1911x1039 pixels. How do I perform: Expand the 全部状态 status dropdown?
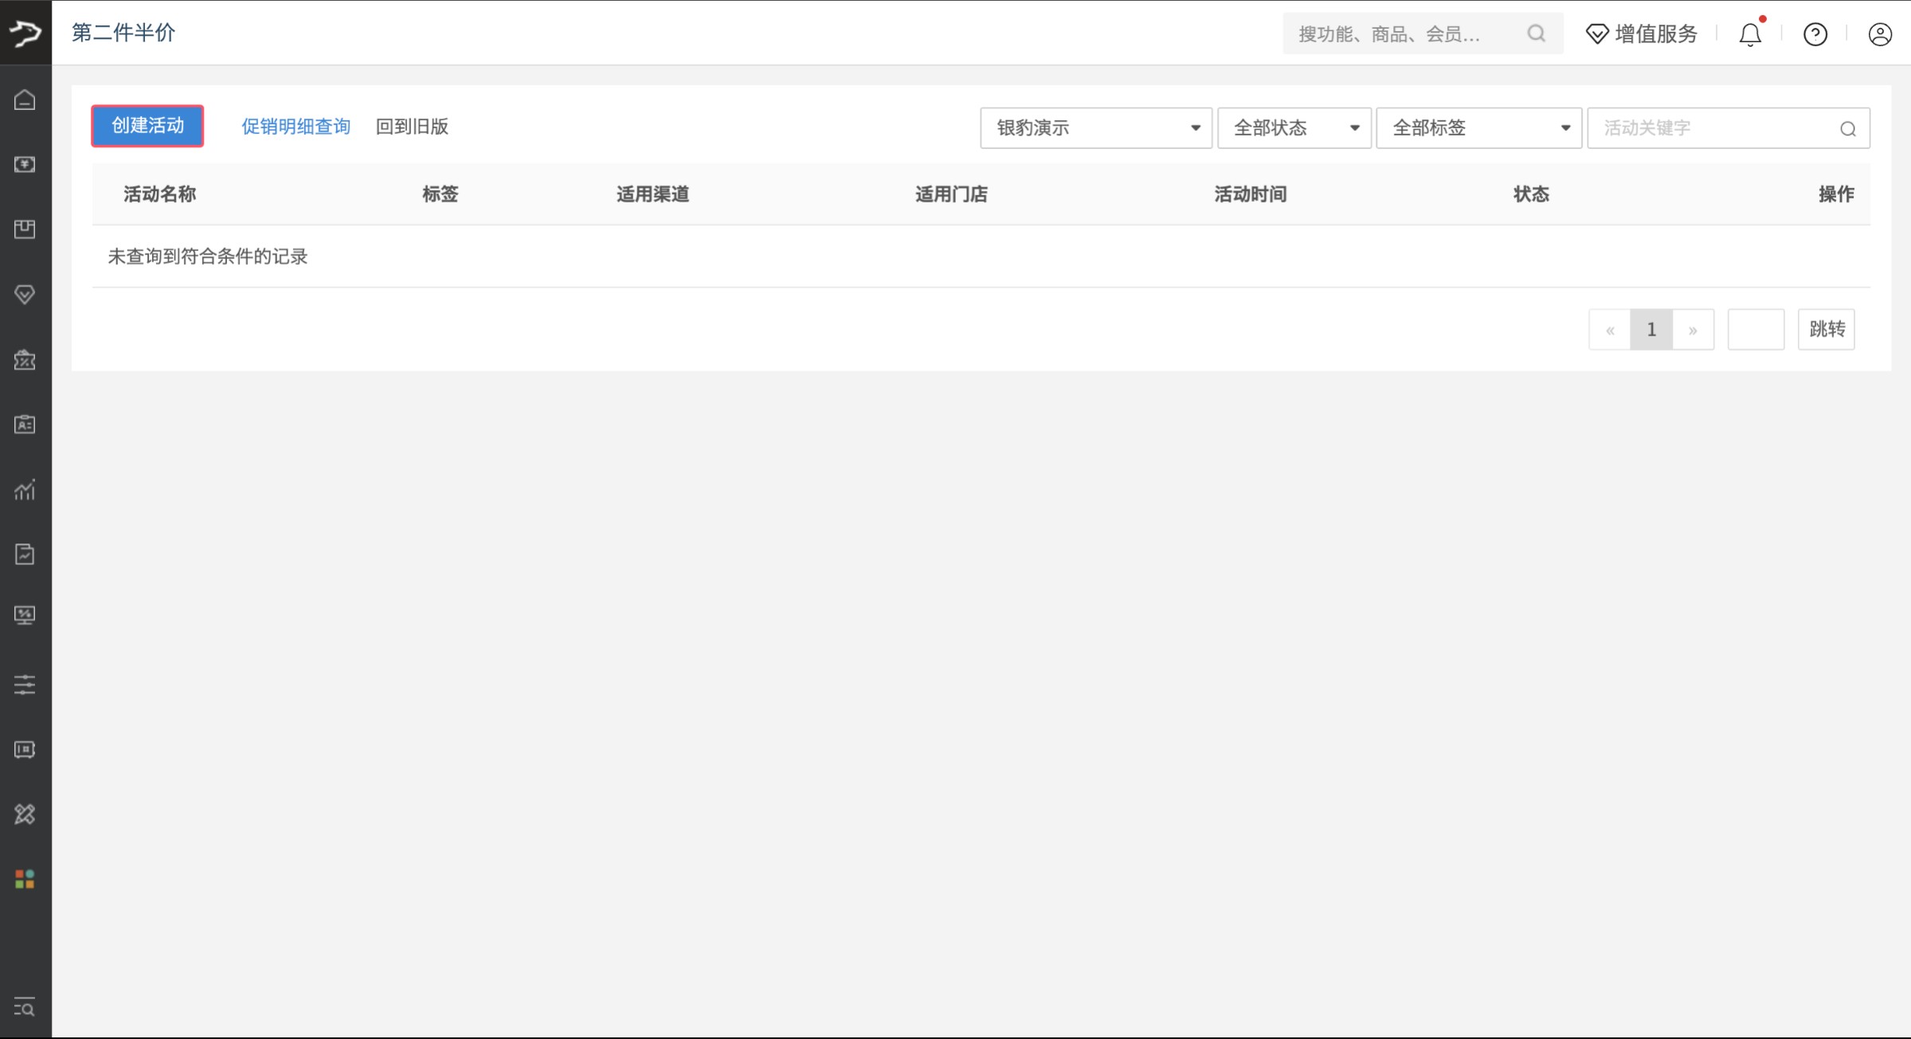click(1294, 128)
